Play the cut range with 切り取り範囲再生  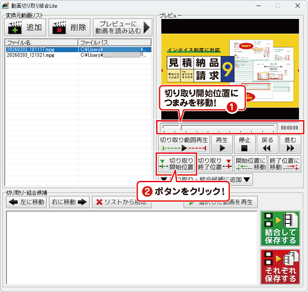(x=184, y=144)
